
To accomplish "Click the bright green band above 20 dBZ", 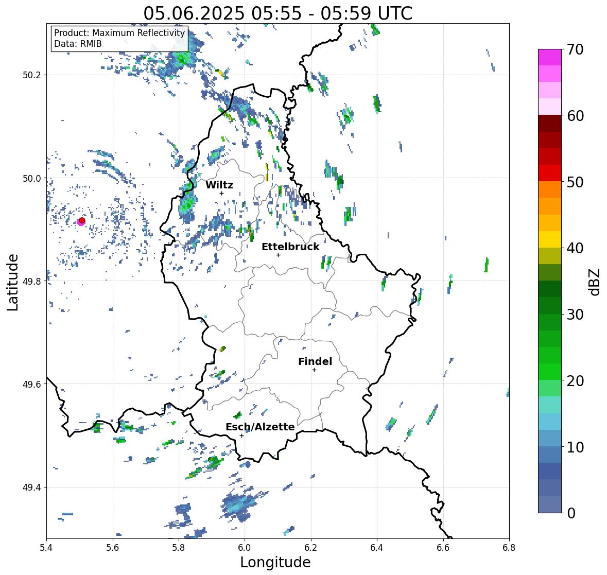I will tap(550, 372).
